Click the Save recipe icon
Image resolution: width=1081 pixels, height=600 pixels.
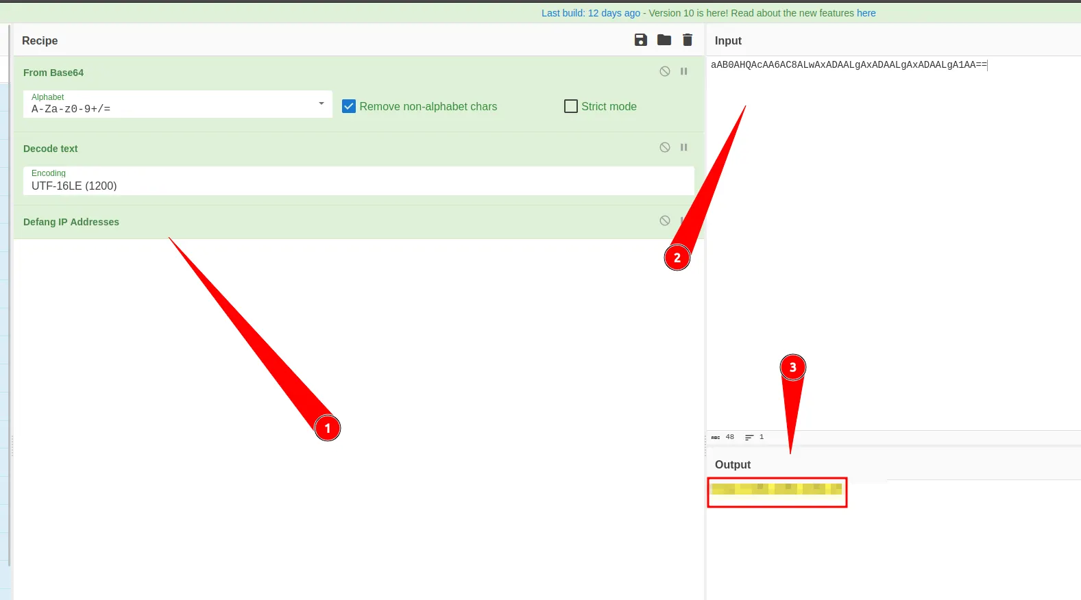(x=640, y=40)
